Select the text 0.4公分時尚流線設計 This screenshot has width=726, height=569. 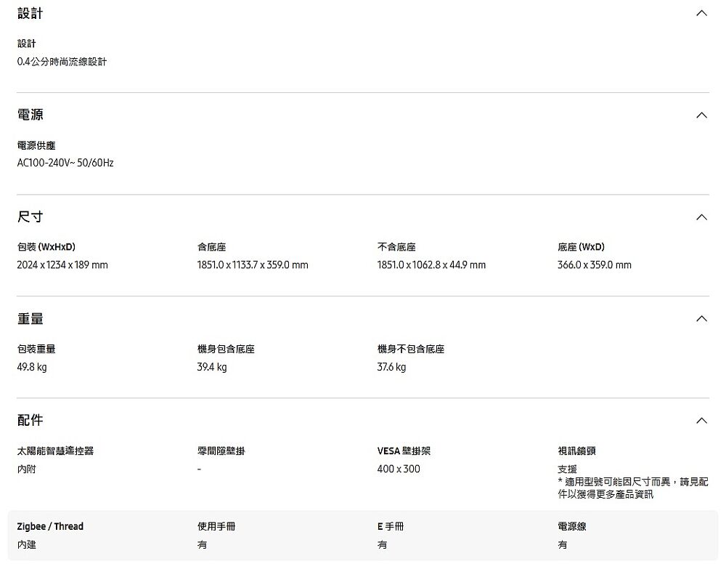pyautogui.click(x=62, y=62)
